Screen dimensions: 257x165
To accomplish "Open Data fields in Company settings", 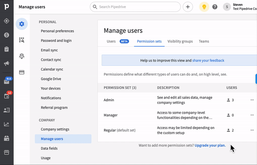I will 49,148.
